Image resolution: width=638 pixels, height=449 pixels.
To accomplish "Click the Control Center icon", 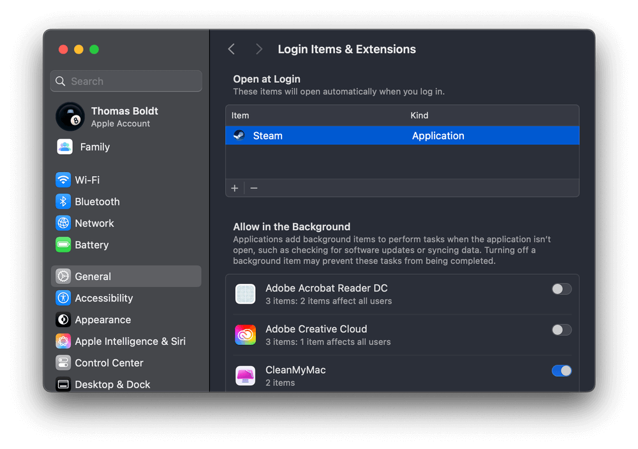I will click(63, 363).
